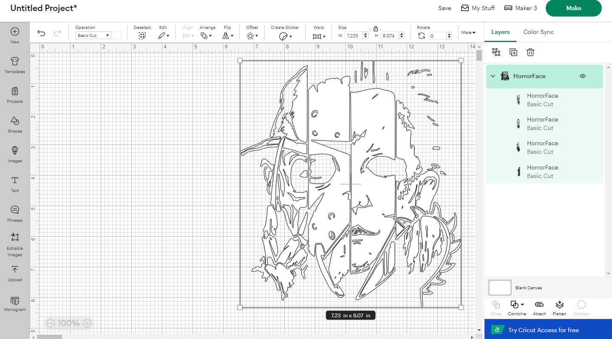Screen dimensions: 612x339
Task: Click the green Make button
Action: click(573, 8)
